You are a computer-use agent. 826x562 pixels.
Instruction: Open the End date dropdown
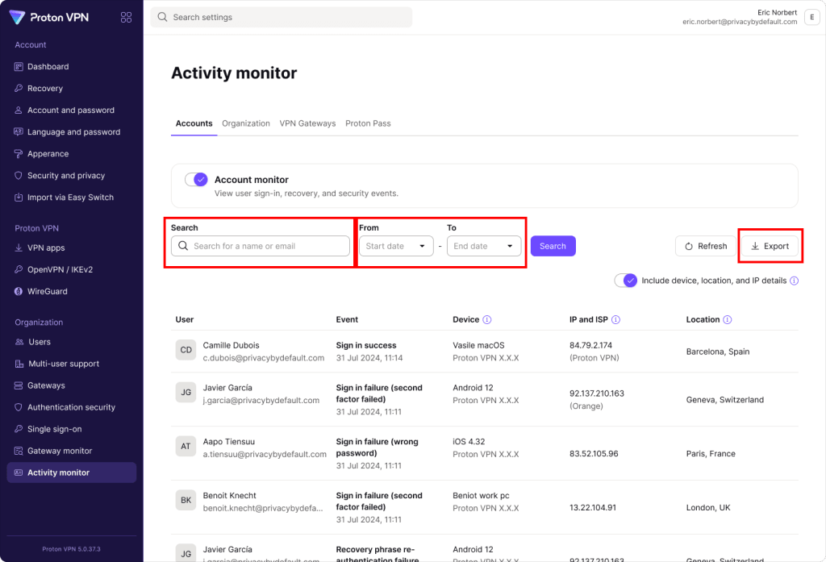[484, 246]
